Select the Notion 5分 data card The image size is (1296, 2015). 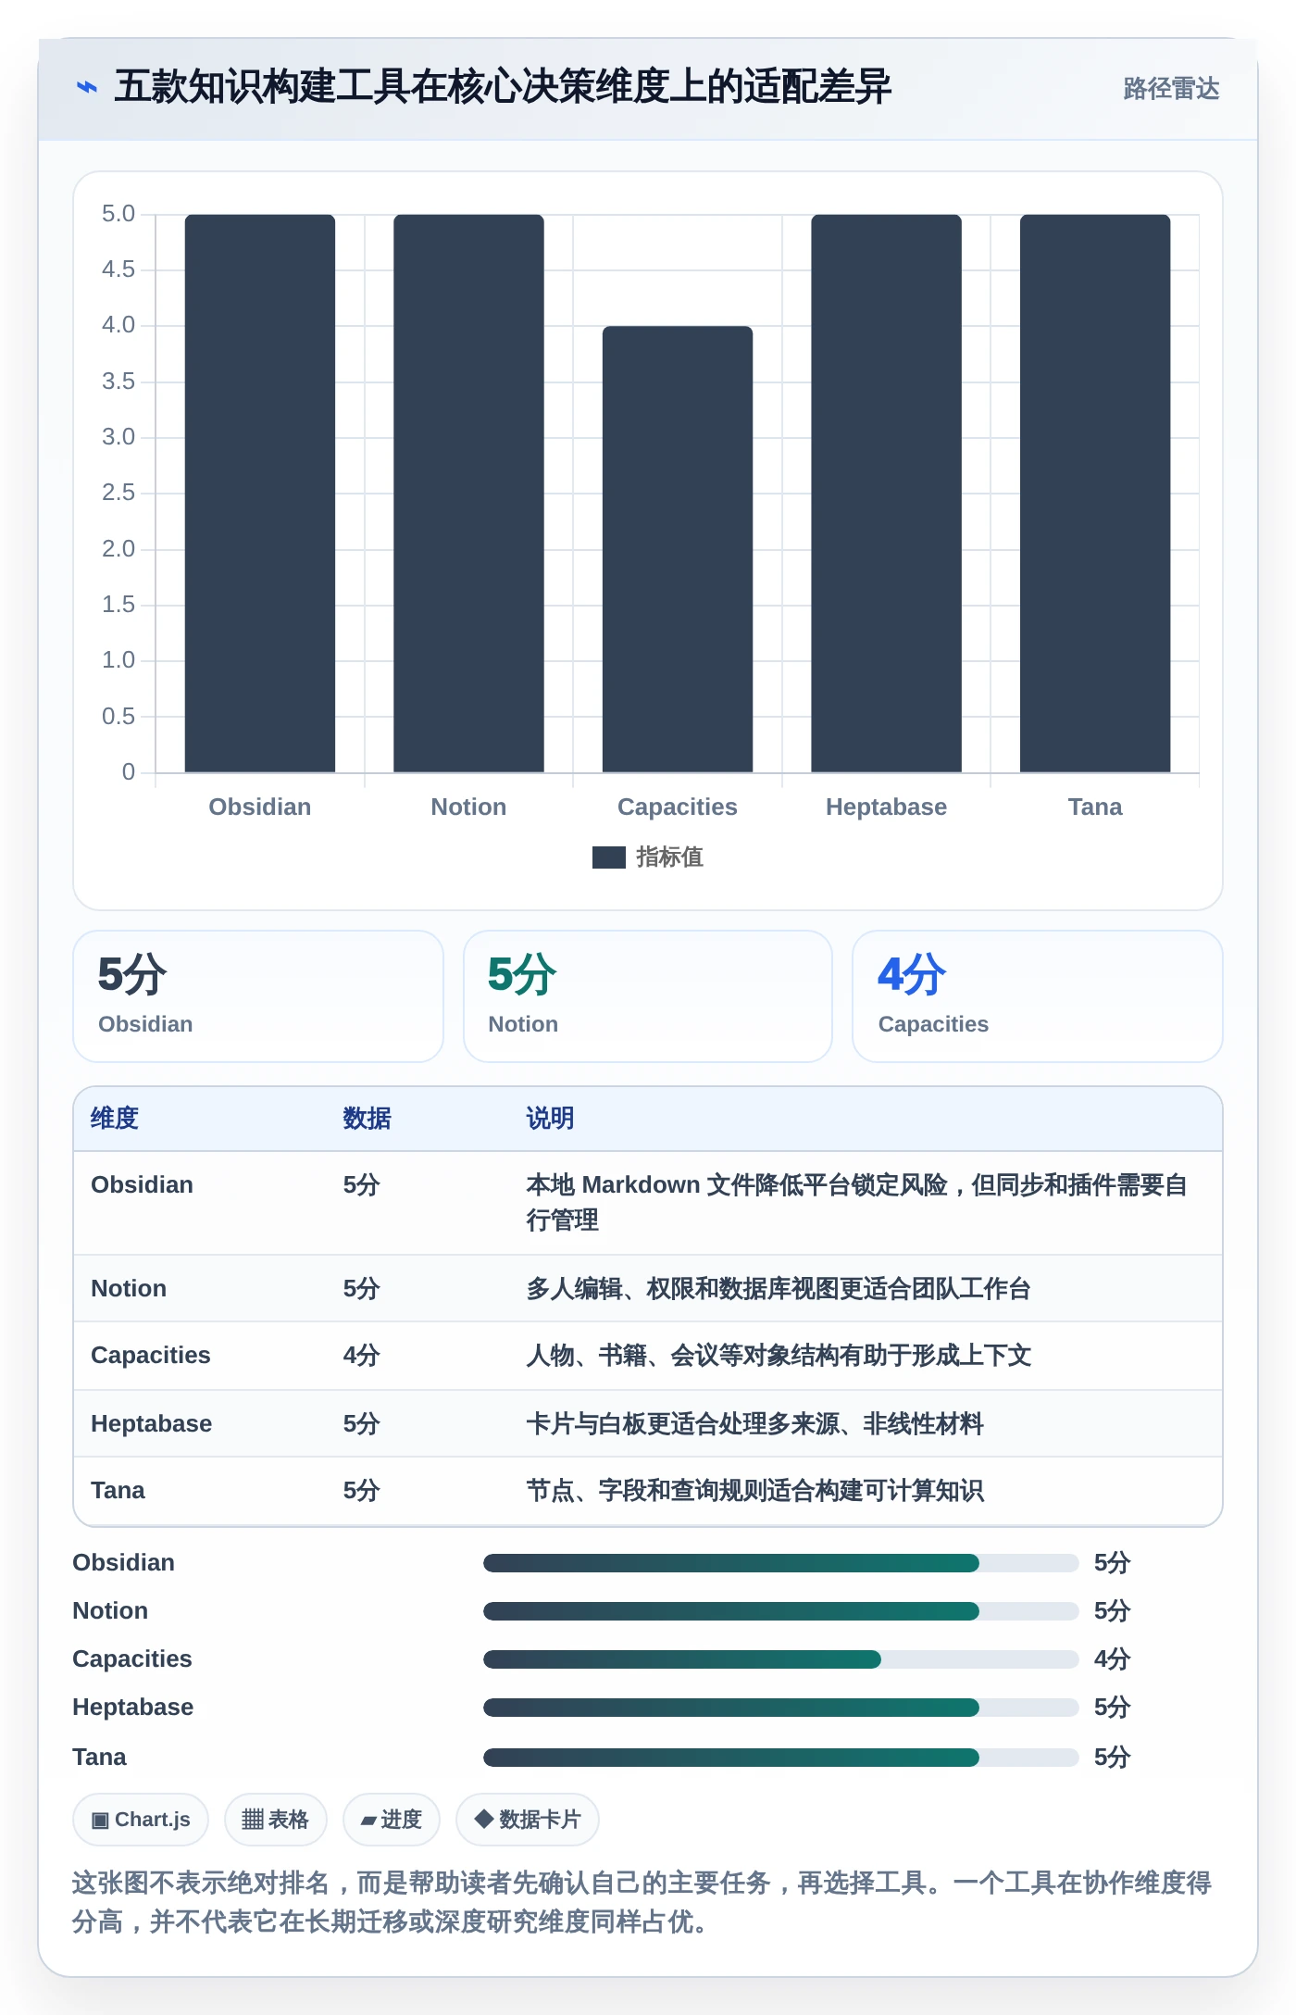coord(648,996)
